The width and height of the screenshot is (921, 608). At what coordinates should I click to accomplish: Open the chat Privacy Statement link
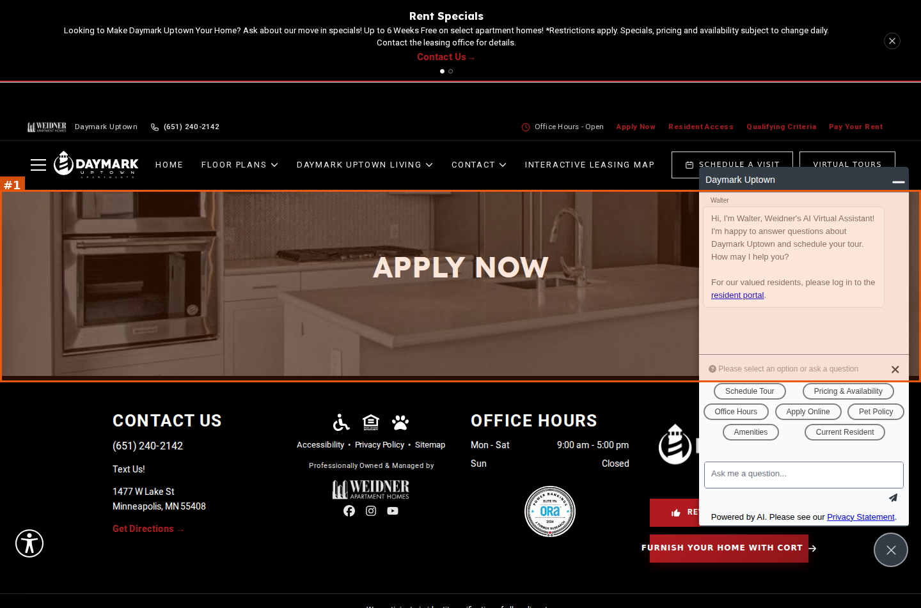coord(861,517)
